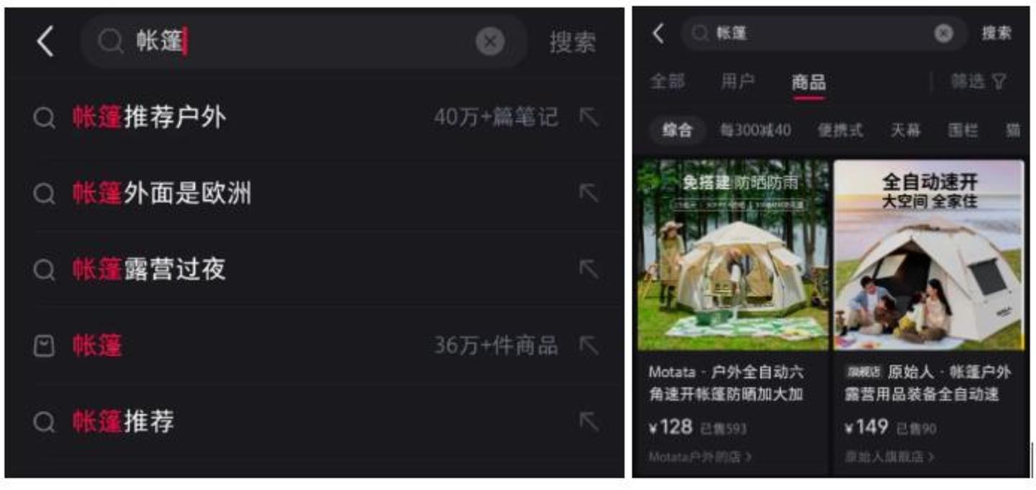The image size is (1036, 490).
Task: Clear the right panel search box
Action: click(943, 33)
